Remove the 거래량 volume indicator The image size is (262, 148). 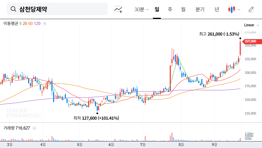(x=34, y=128)
